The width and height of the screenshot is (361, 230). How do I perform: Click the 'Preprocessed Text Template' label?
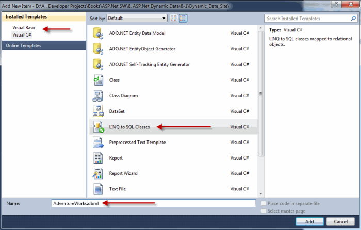(137, 143)
